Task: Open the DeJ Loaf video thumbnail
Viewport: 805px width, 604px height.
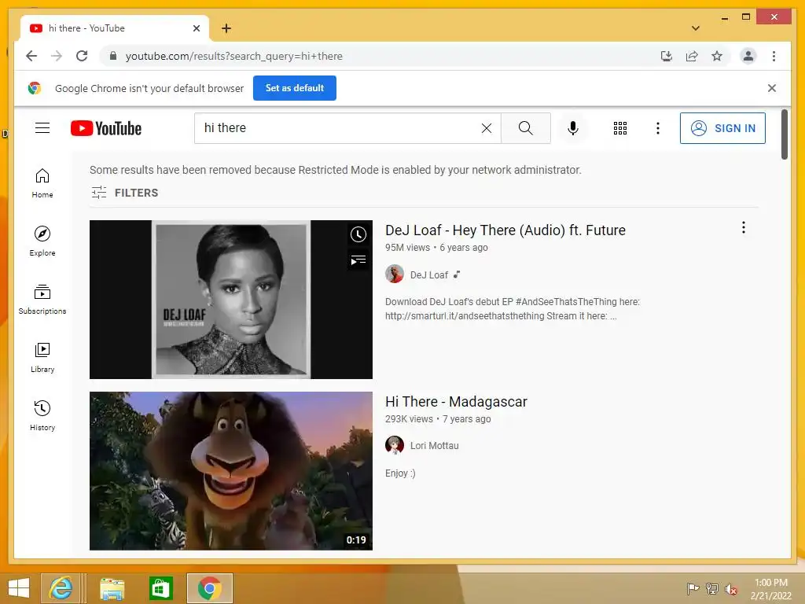Action: click(x=231, y=300)
